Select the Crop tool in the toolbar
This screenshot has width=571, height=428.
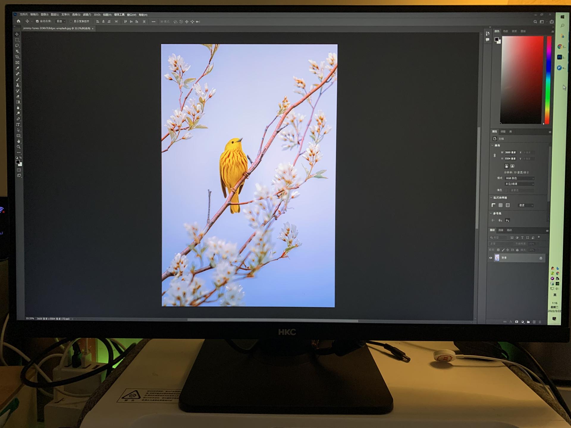[x=17, y=57]
